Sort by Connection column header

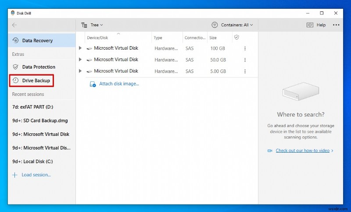coord(195,38)
